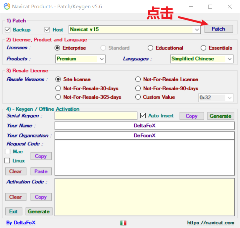Click inside the Activation Code text area
The height and width of the screenshot is (228, 240).
(144, 197)
